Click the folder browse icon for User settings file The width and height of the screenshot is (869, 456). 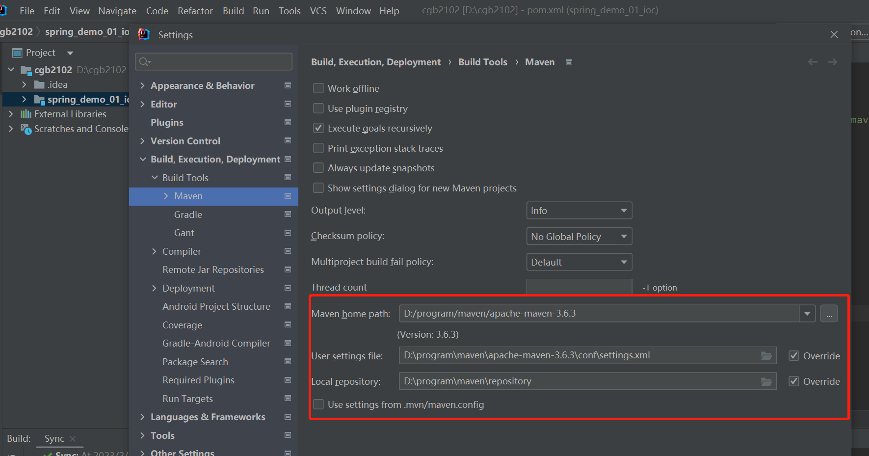[x=766, y=355]
